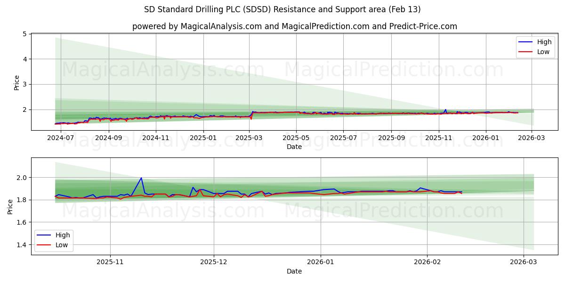This screenshot has height=282, width=565.
Task: Select the High legend entry in bottom chart
Action: tap(62, 235)
